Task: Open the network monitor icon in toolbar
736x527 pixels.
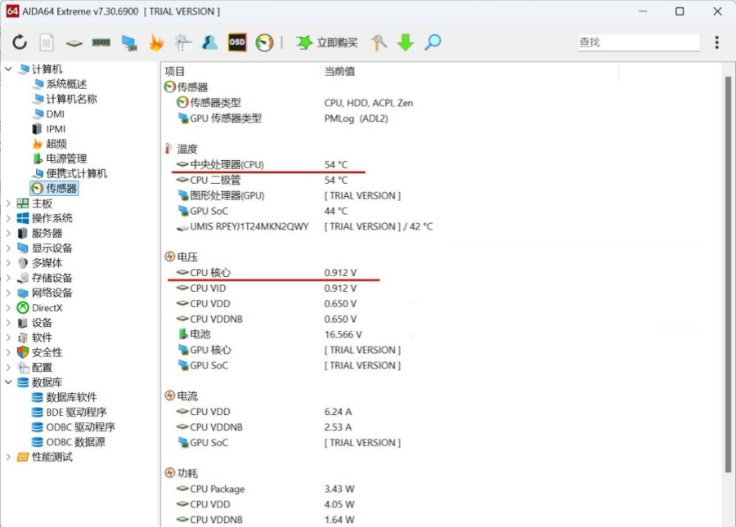Action: pyautogui.click(x=129, y=43)
